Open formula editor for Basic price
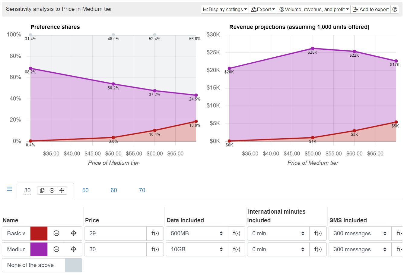Viewport: 404px width, 276px height. (x=155, y=234)
